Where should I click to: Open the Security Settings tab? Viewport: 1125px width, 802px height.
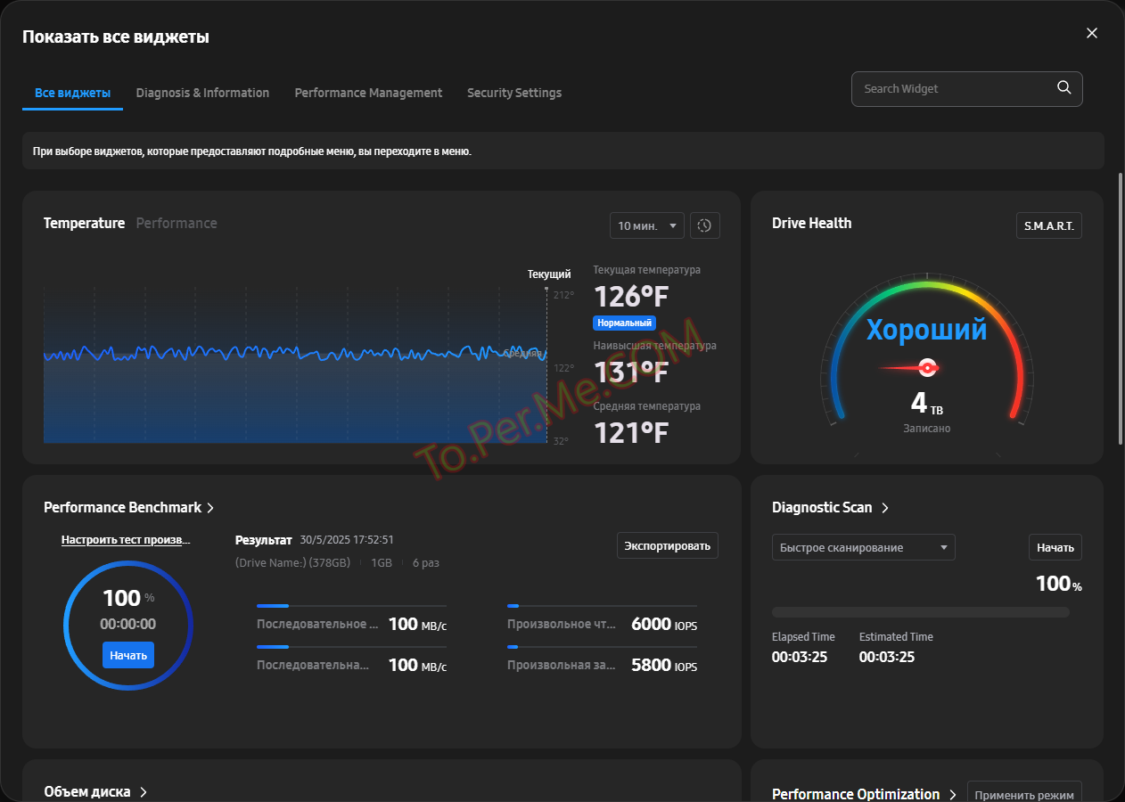click(514, 93)
